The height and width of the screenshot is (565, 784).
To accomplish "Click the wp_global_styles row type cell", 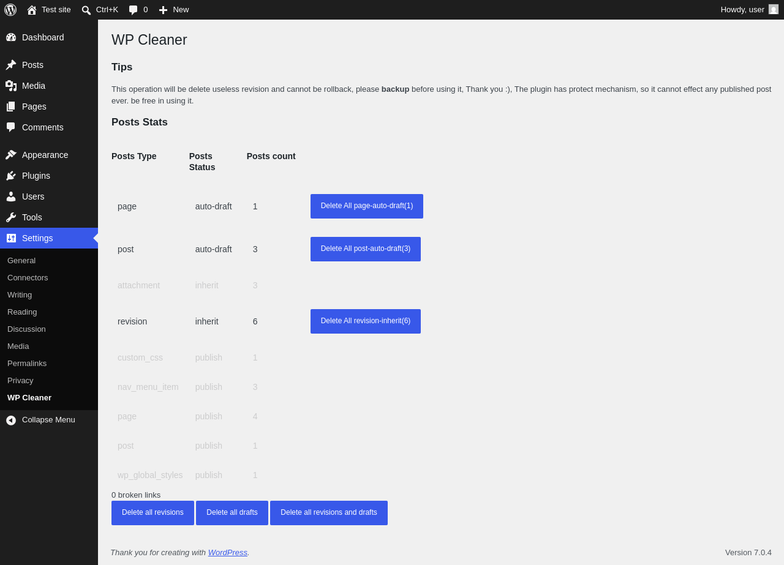I will [x=150, y=475].
